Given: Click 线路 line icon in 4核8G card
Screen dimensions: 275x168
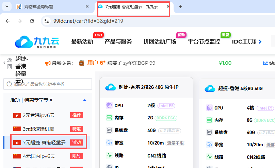Looking at the screenshot, I should coord(209,157).
